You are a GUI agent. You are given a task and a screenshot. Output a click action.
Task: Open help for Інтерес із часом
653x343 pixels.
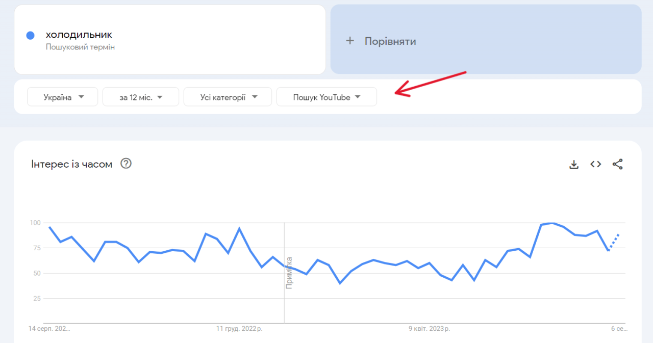coord(125,164)
